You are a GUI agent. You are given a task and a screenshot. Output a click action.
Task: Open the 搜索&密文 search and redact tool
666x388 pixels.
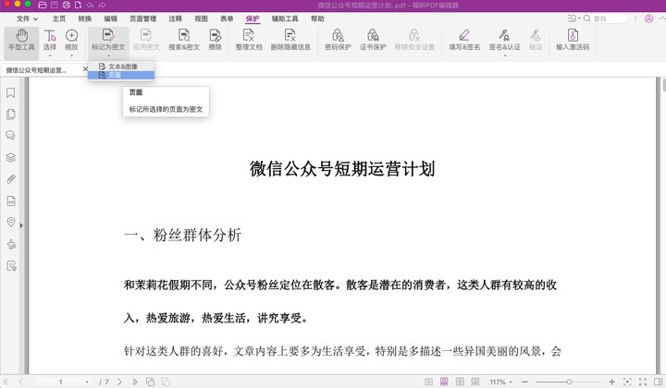pyautogui.click(x=184, y=40)
